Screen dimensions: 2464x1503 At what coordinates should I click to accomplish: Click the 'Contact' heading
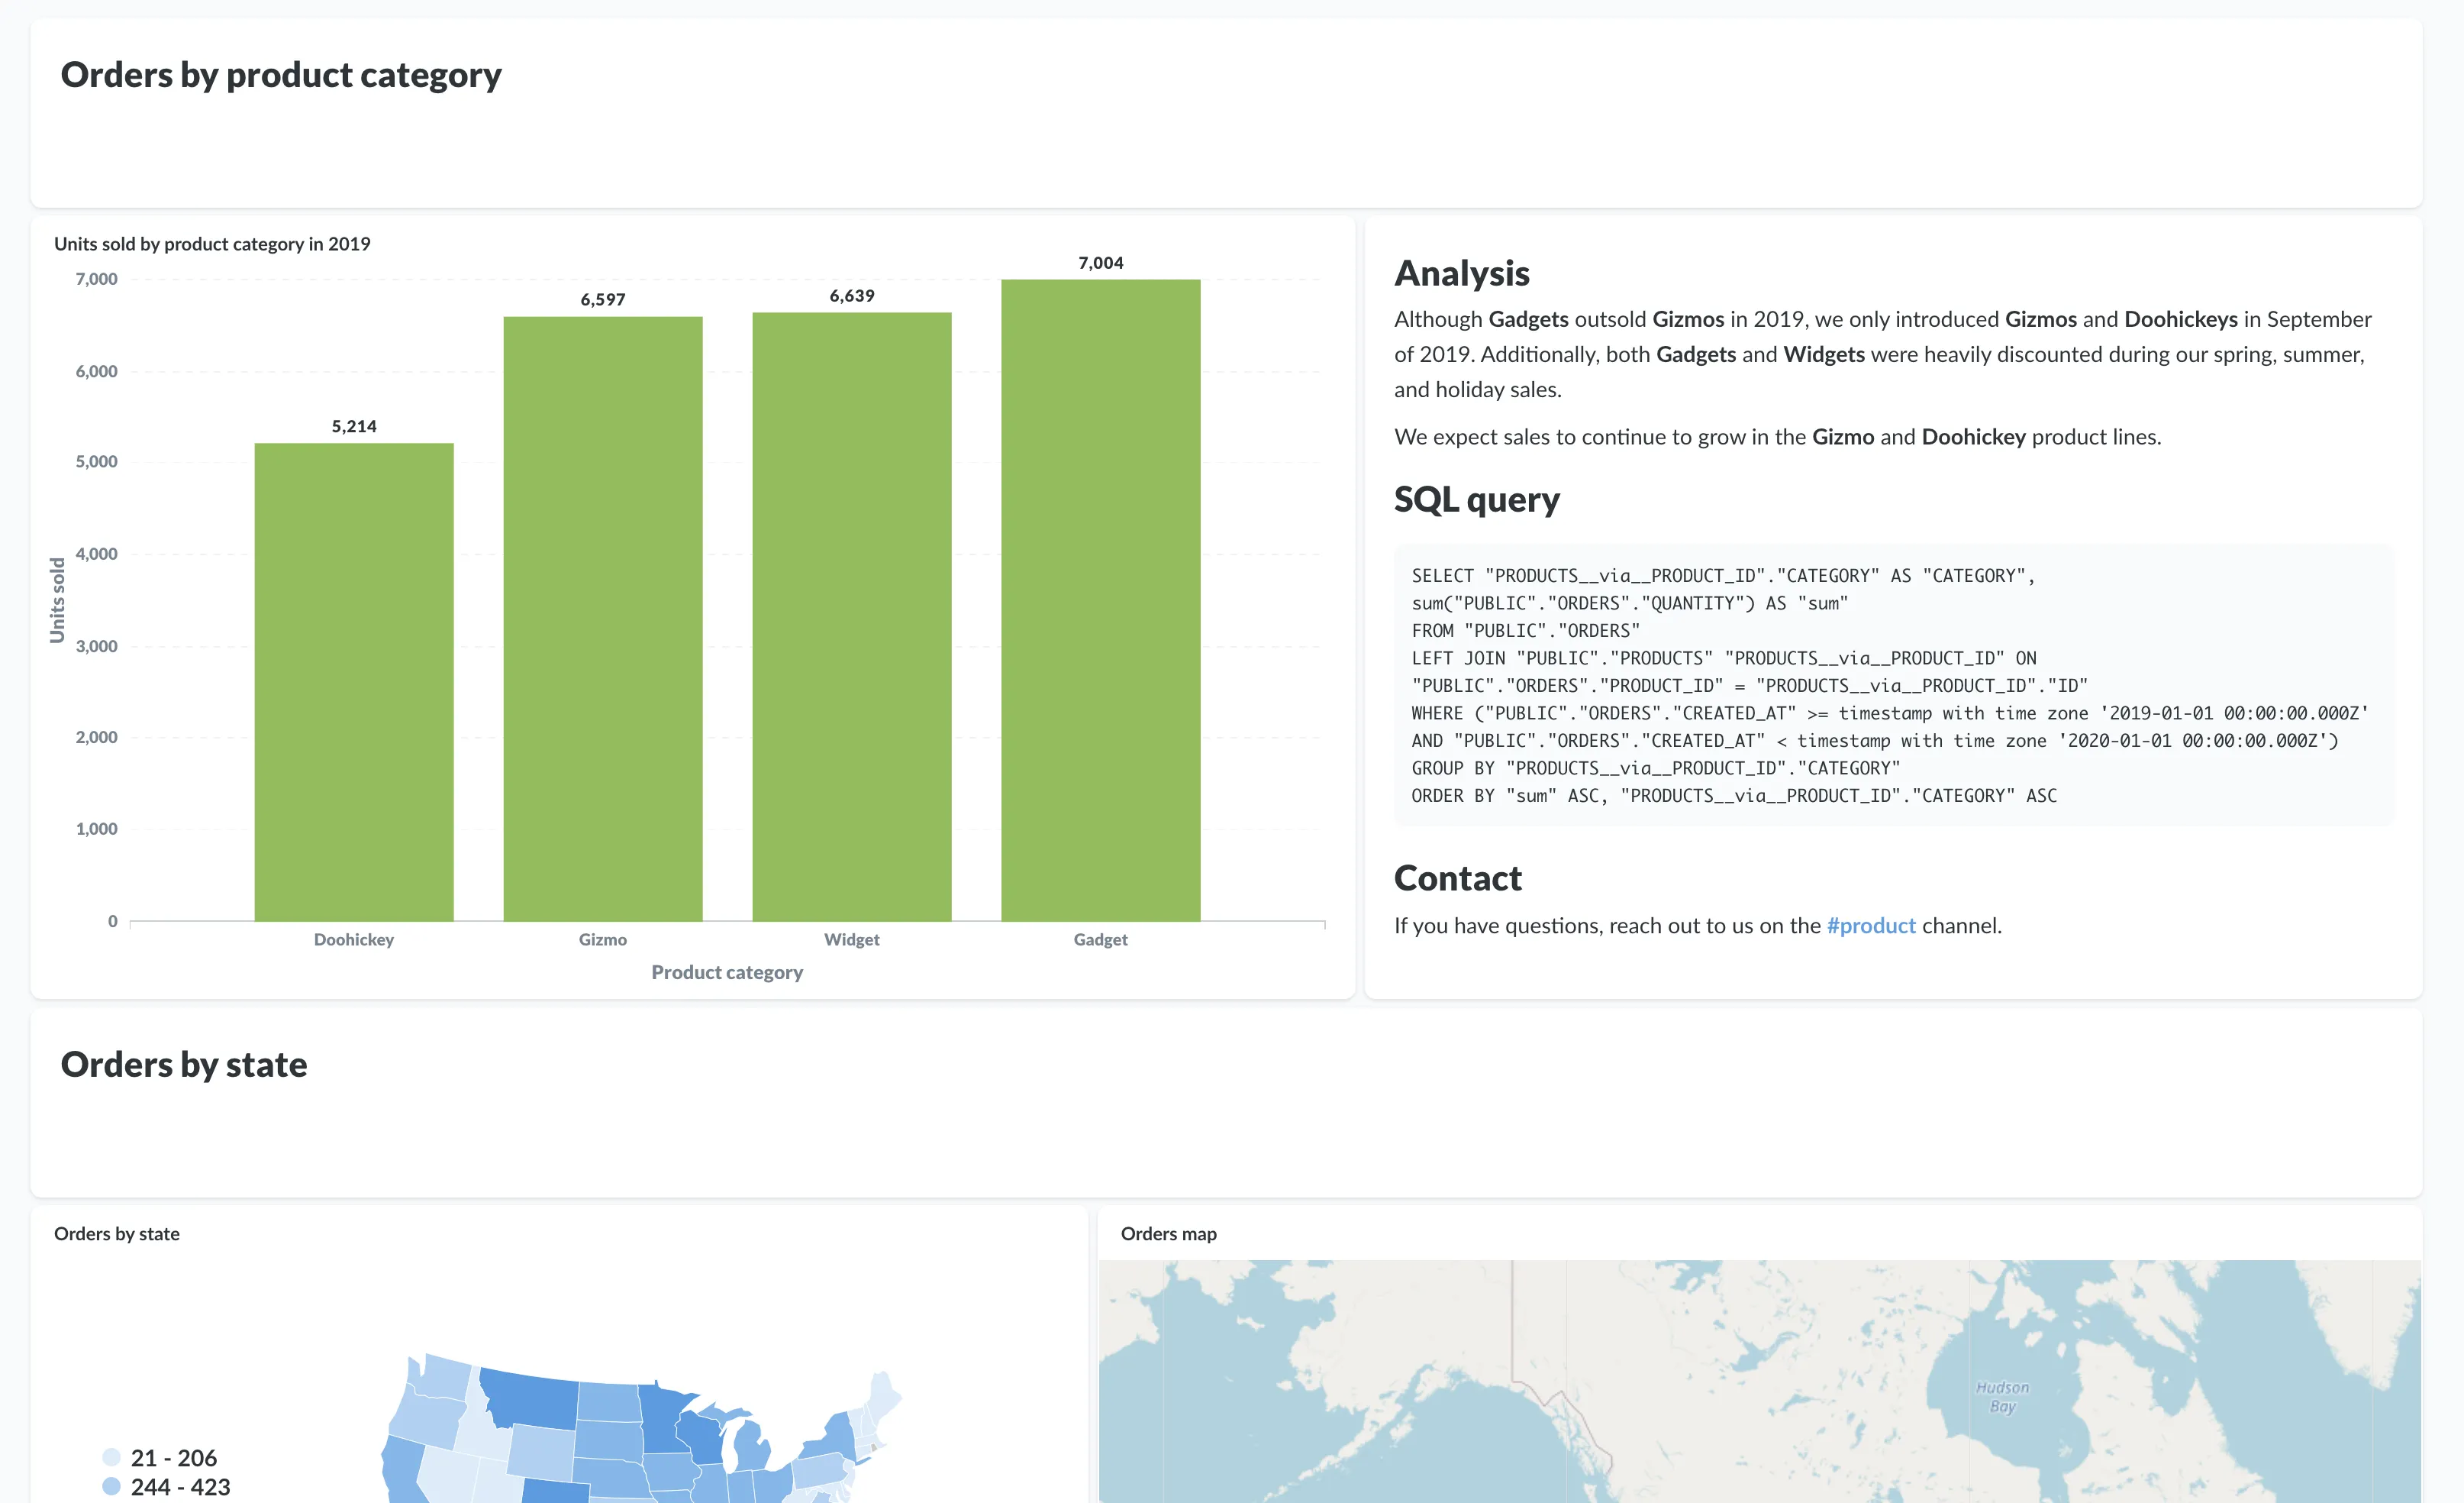tap(1458, 878)
